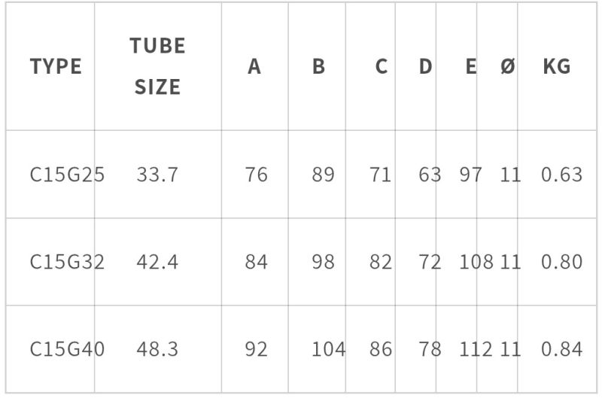Select the 0.63 weight cell
This screenshot has width=602, height=398.
coord(561,175)
